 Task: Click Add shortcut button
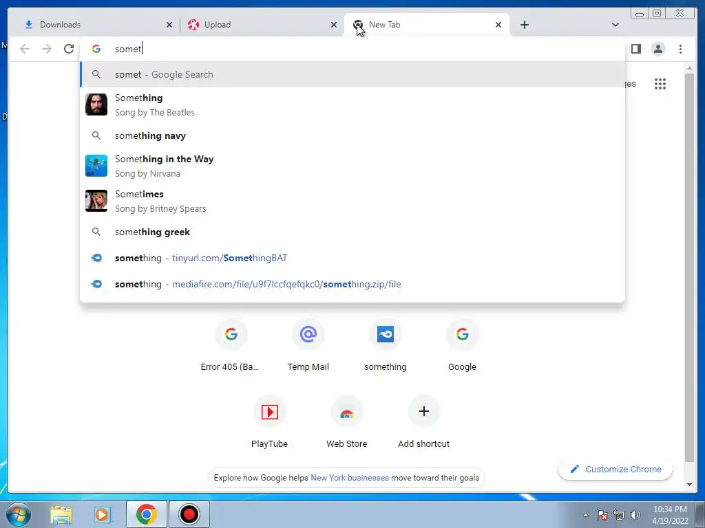click(423, 423)
